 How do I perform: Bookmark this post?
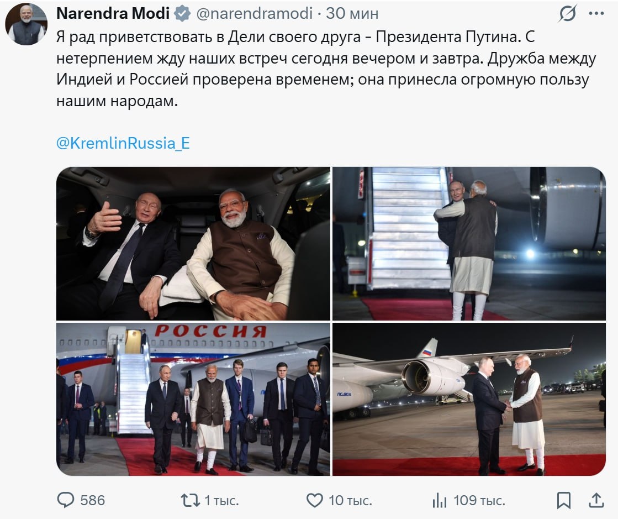[564, 500]
